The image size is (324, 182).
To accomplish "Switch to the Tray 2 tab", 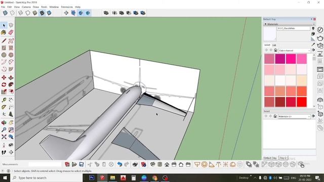I will tap(283, 158).
